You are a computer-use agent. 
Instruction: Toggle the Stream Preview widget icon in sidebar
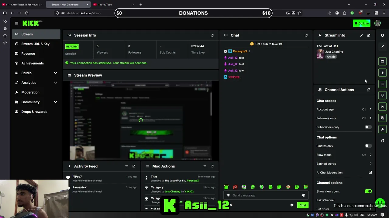(x=383, y=61)
